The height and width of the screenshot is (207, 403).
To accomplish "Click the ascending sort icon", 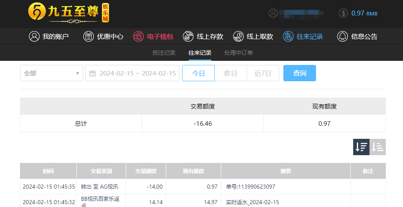I will [x=378, y=147].
